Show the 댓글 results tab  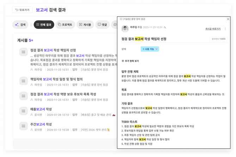pos(102,25)
